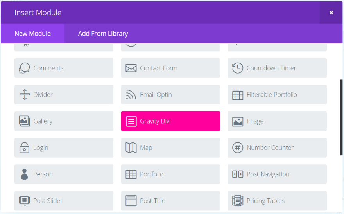Click the Gallery pictures icon
This screenshot has width=344, height=214.
pos(24,121)
